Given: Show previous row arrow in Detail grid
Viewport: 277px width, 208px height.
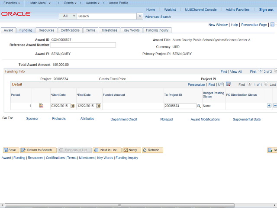Looking at the screenshot, I should pyautogui.click(x=249, y=84).
